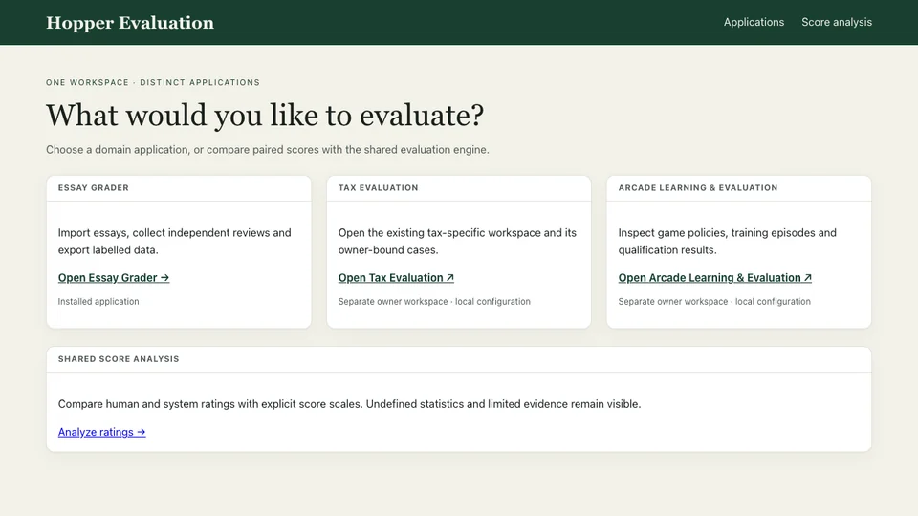Image resolution: width=918 pixels, height=516 pixels.
Task: Click the 'Installed application' note
Action: (98, 302)
